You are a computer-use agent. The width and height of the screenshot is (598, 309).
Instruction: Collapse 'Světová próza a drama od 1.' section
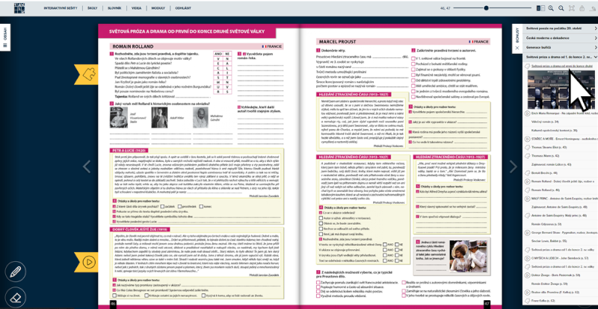click(560, 57)
